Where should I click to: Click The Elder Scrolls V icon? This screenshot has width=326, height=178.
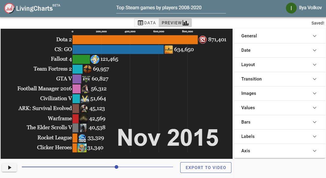tap(83, 128)
